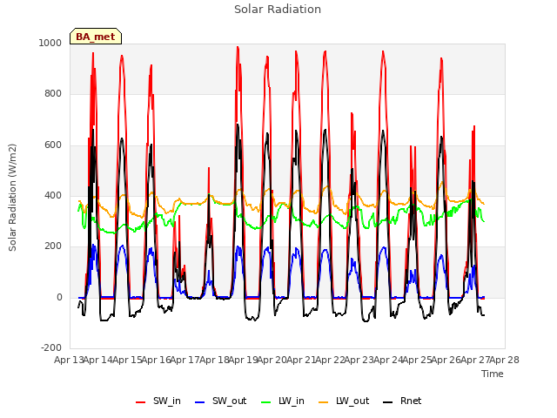
Task: Click the -200 y-axis tick label
Action: coord(51,347)
